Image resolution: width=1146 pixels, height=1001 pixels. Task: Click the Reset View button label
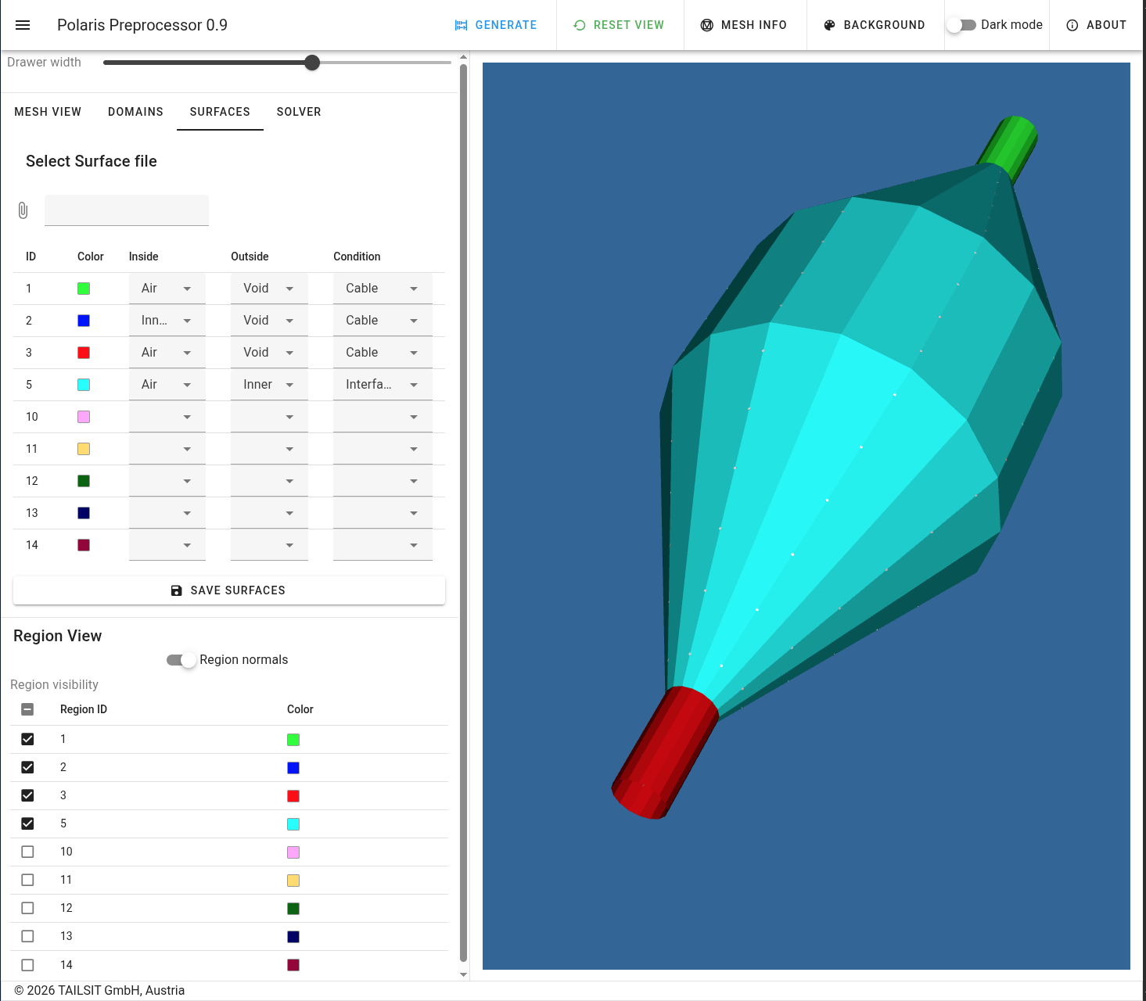(x=629, y=25)
